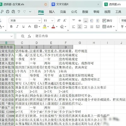Click the Clear eraser icon
Image resolution: width=126 pixels, height=126 pixels.
coord(62,26)
